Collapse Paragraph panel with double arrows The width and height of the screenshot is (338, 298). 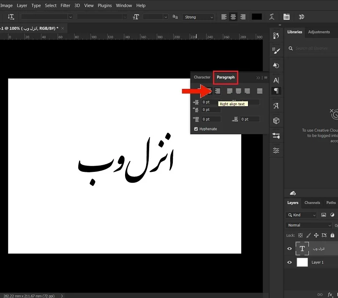click(x=258, y=78)
